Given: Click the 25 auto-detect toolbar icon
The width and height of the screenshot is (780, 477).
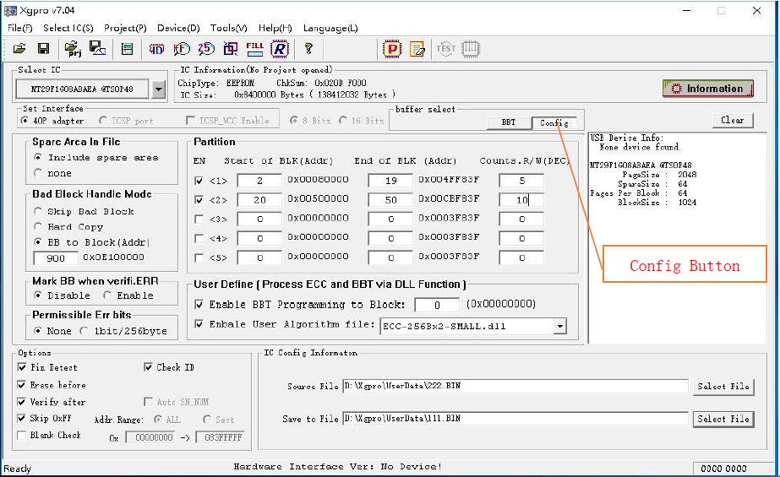Looking at the screenshot, I should coord(206,49).
